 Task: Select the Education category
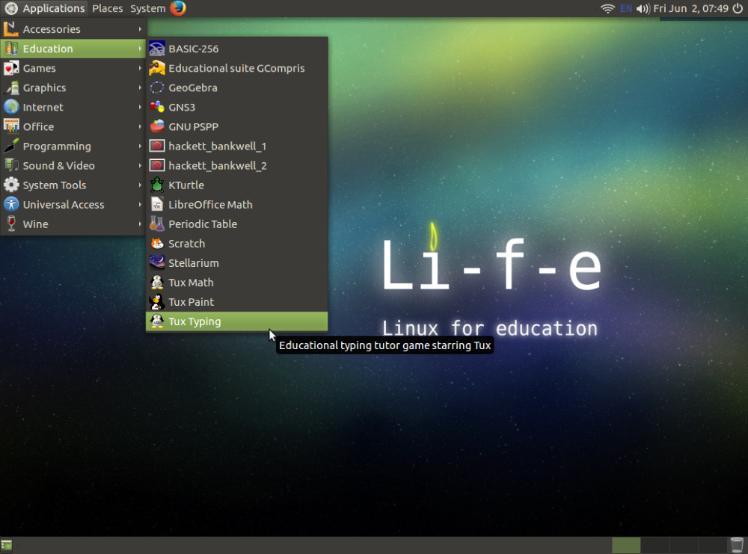(73, 49)
